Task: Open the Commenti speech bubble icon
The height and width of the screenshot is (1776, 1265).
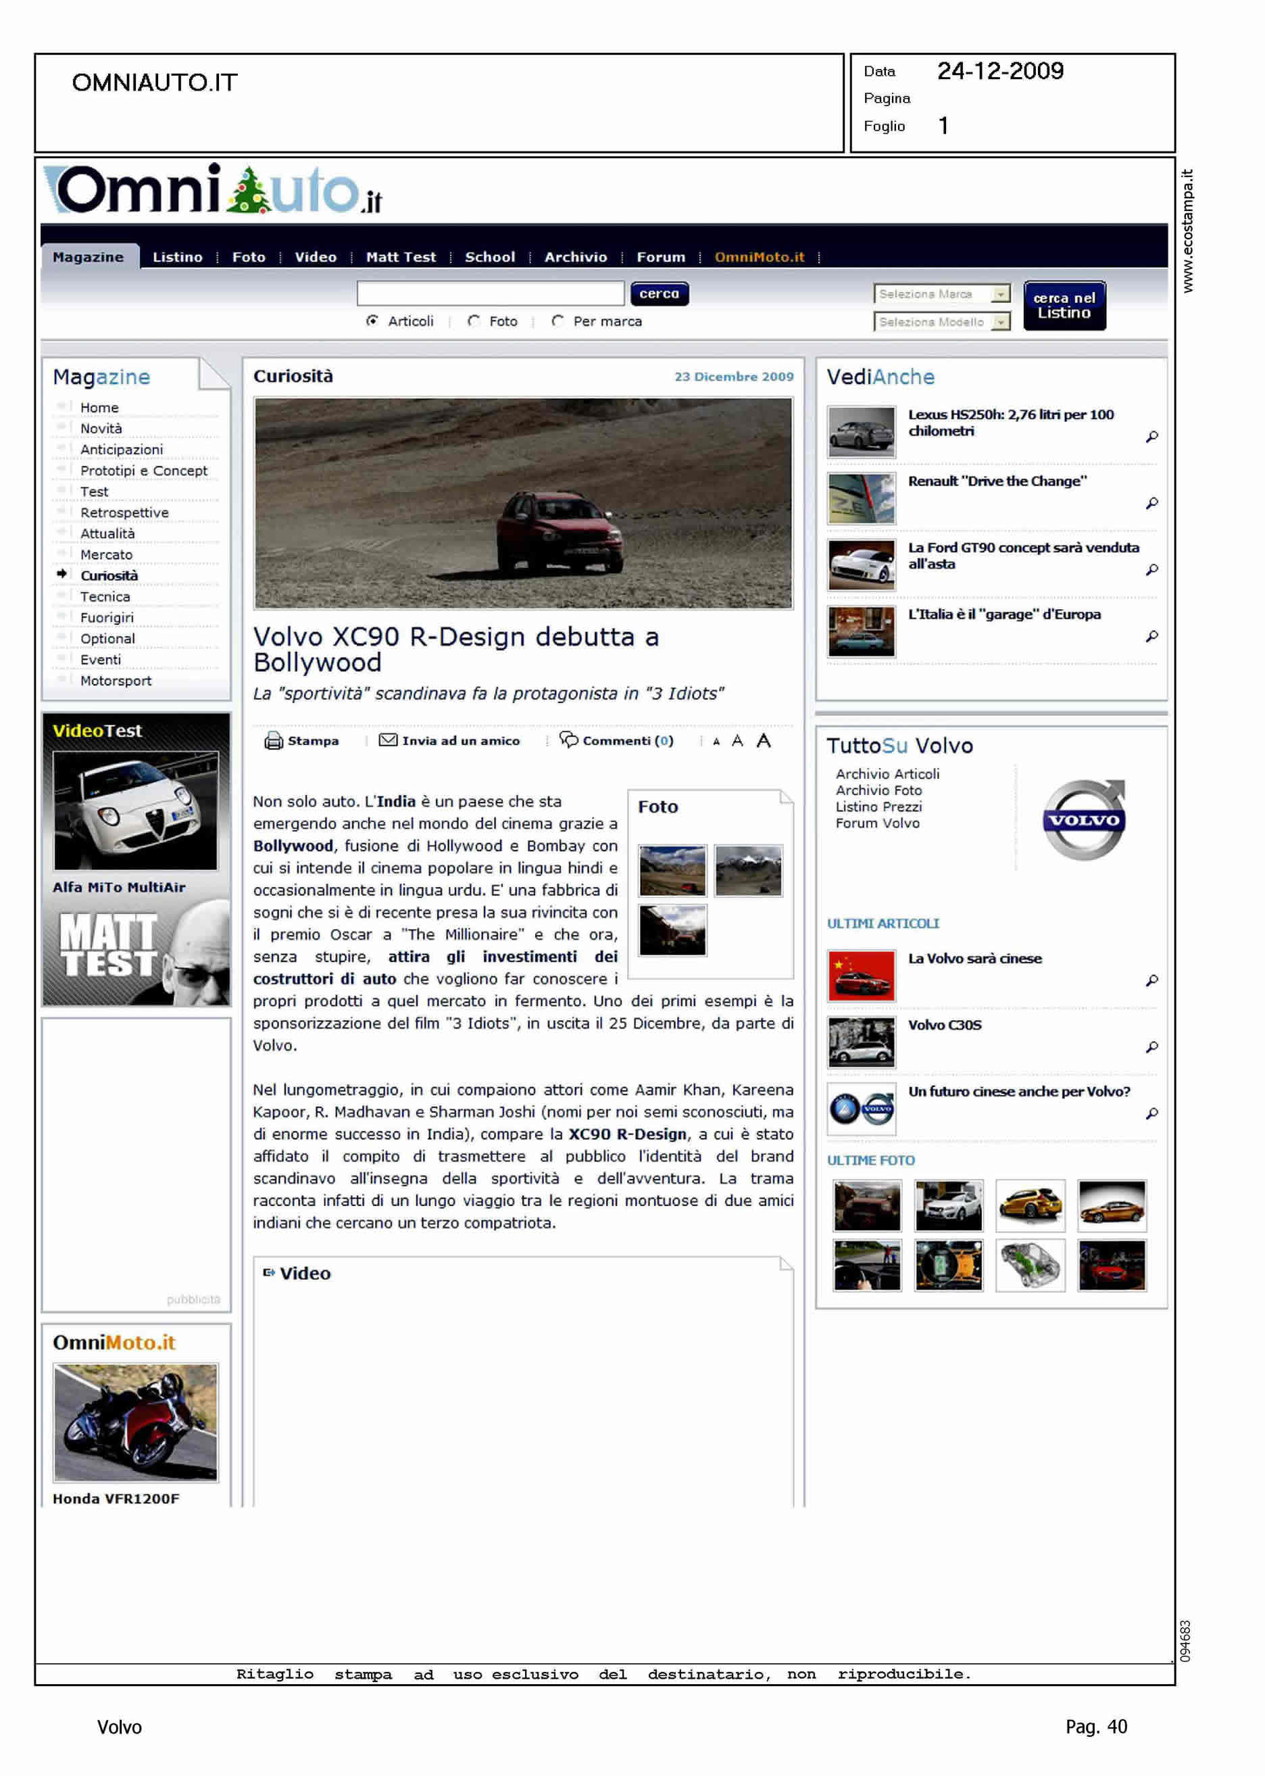Action: click(568, 739)
